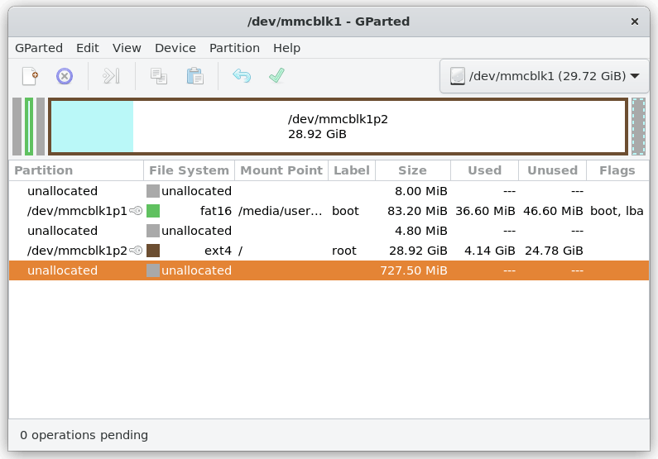This screenshot has width=658, height=459.
Task: Click the key icon beside /dev/mmcblk1p2
Action: tap(137, 251)
